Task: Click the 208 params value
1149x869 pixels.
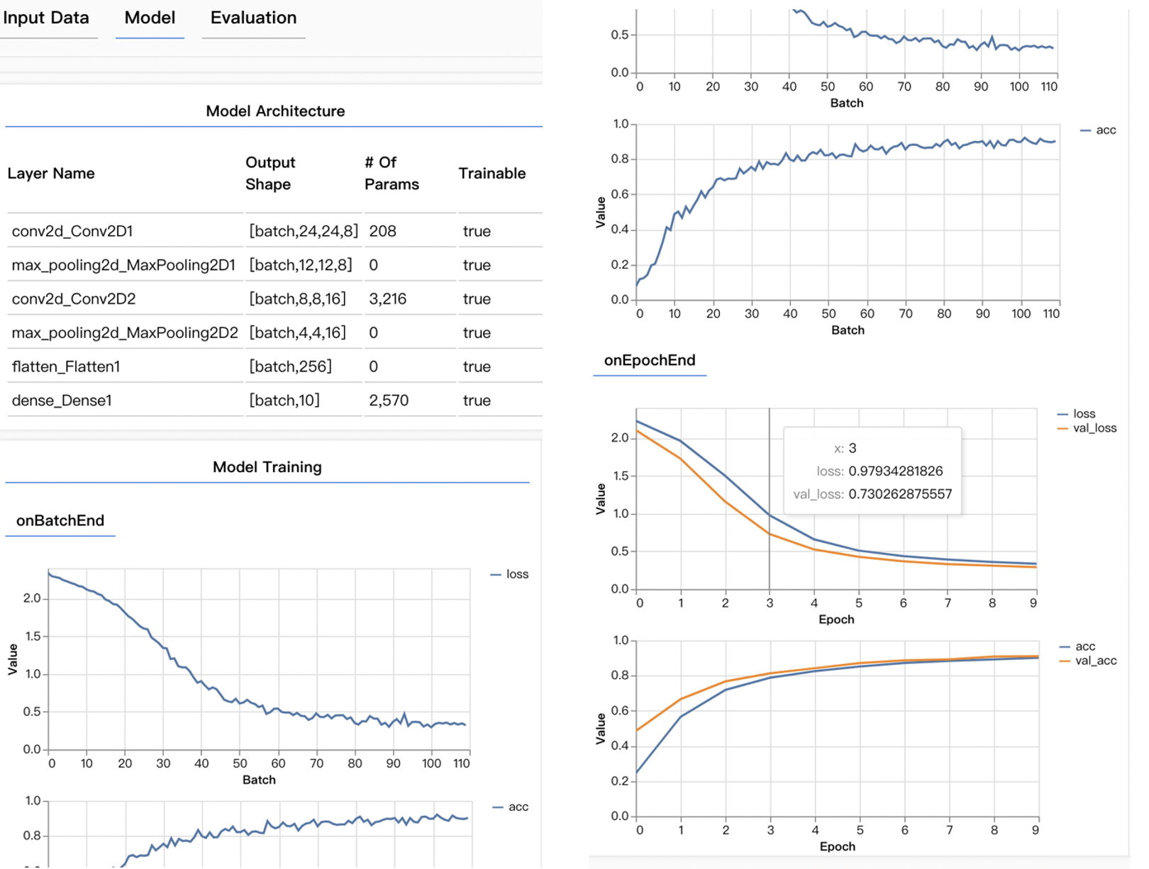Action: [383, 231]
